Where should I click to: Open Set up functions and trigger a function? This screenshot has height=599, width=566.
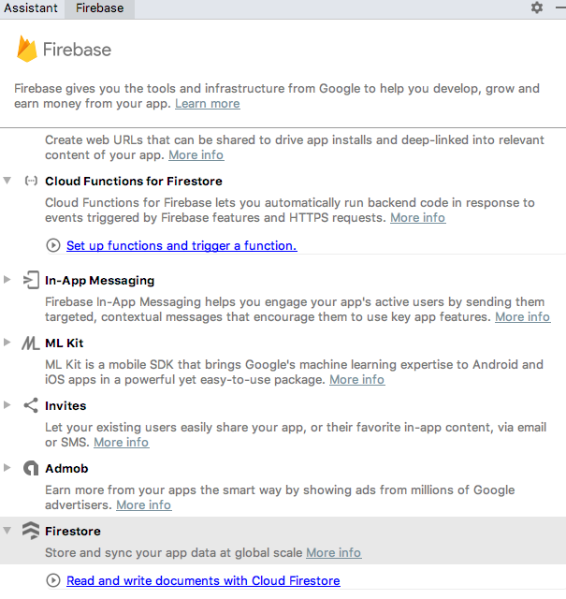181,245
